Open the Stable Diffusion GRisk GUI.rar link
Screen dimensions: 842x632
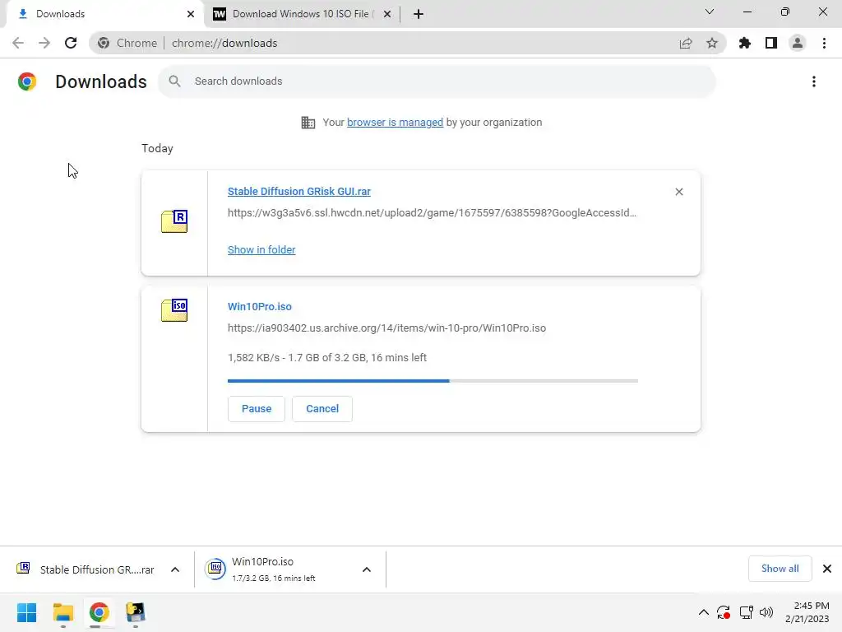[299, 192]
